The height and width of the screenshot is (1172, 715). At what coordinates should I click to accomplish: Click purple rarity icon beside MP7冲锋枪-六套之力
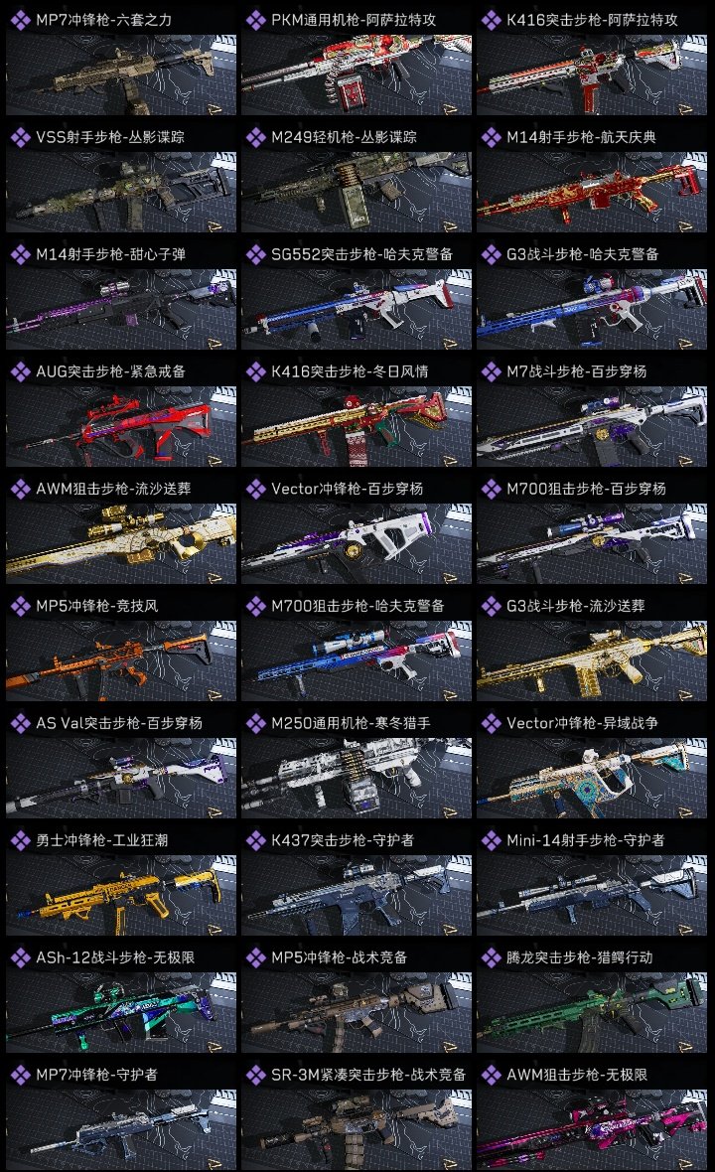tap(20, 20)
